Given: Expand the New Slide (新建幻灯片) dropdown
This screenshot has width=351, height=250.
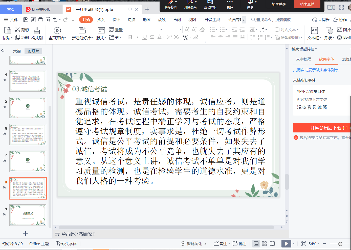Looking at the screenshot, I should (82, 38).
